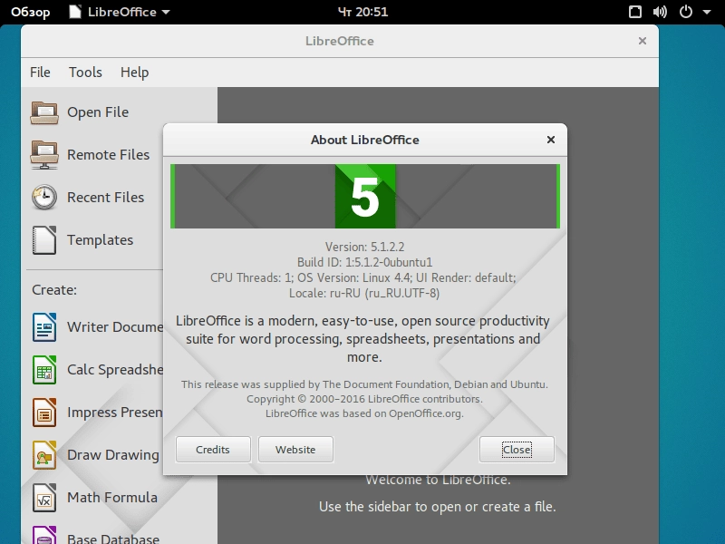The width and height of the screenshot is (725, 544).
Task: Click the Templates page icon
Action: point(44,240)
